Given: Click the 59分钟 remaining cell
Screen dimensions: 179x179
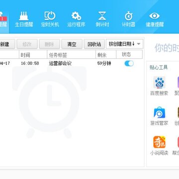Looking at the screenshot, I should click(104, 64).
